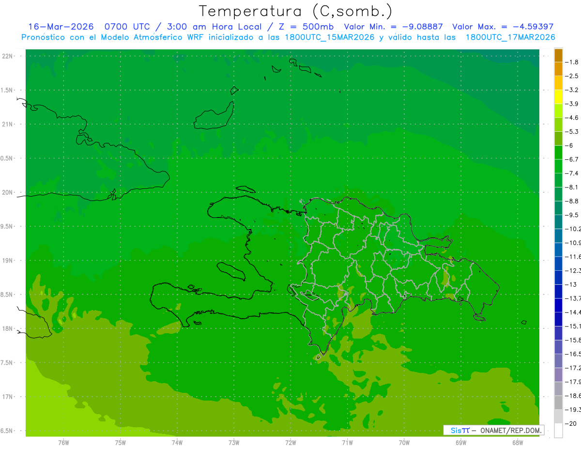Click the 74W longitude axis label
This screenshot has width=581, height=449.
pyautogui.click(x=177, y=442)
